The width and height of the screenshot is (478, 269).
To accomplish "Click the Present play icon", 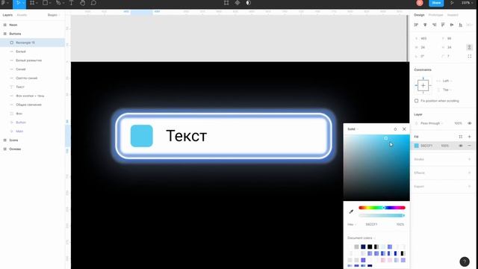I will coord(452,3).
